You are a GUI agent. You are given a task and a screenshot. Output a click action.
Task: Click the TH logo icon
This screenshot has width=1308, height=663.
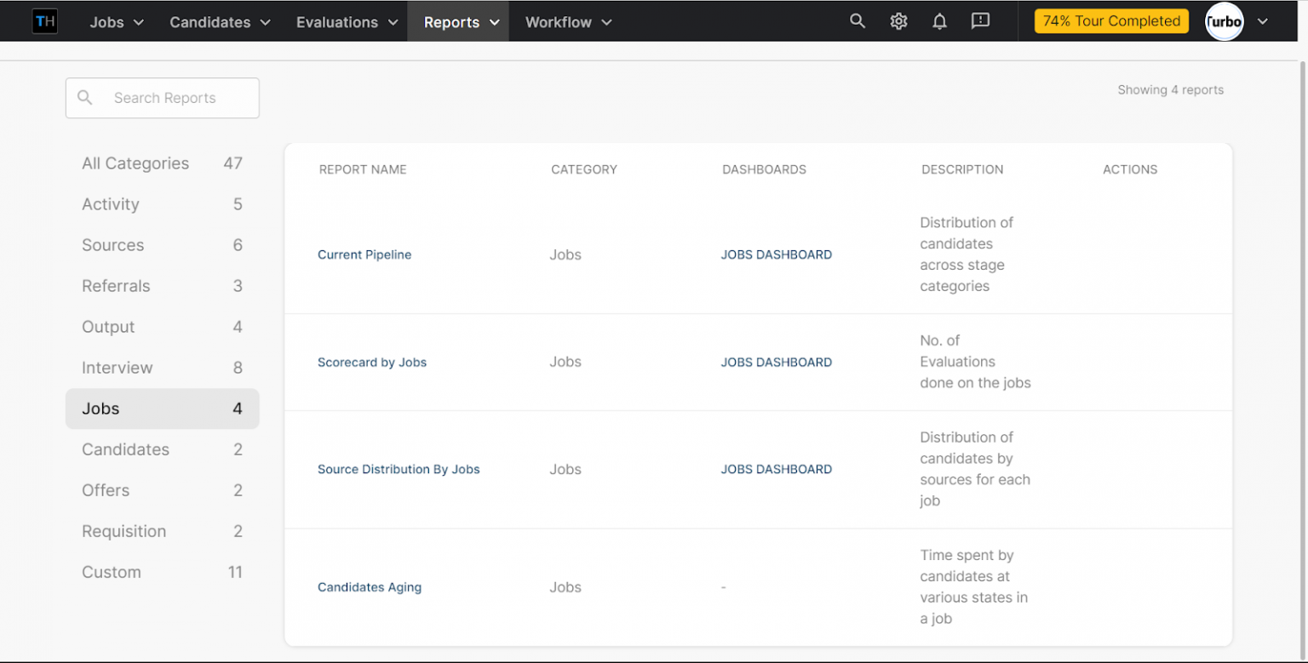[x=44, y=20]
